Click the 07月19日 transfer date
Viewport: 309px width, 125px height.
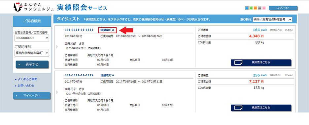(x=103, y=60)
